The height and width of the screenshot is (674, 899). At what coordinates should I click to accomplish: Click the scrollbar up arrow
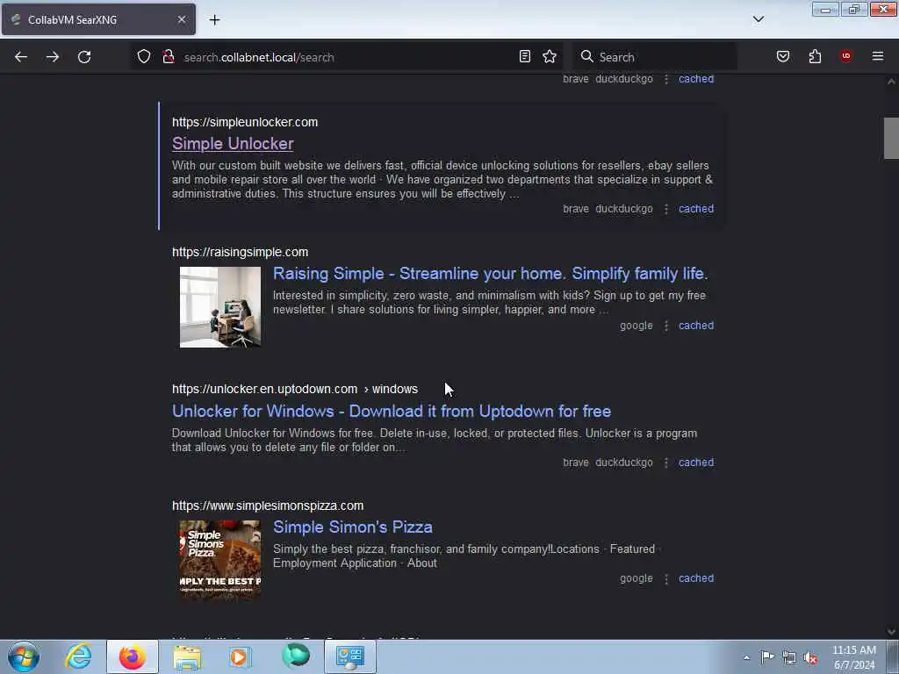(891, 82)
